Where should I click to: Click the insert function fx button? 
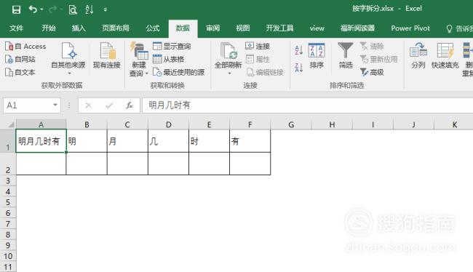click(x=130, y=105)
